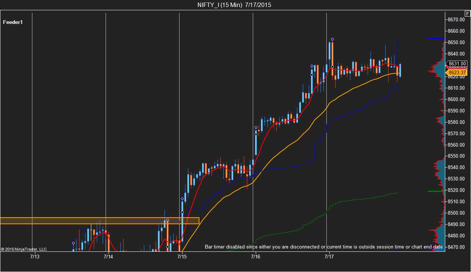Viewport: 471px width, 272px height.
Task: Click the 7/16 date label
Action: click(x=255, y=257)
